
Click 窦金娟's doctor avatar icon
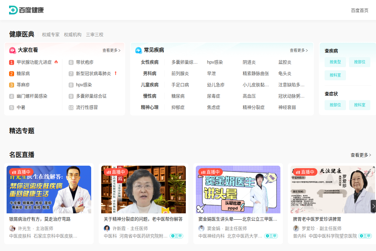201,228
